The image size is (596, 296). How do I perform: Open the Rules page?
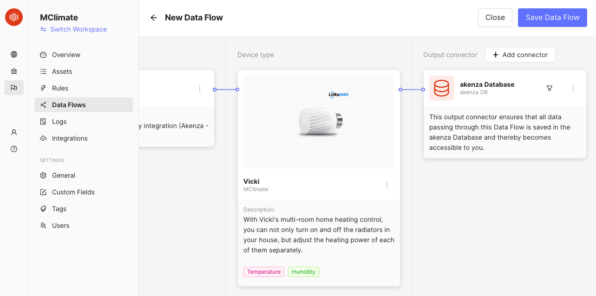84,88
